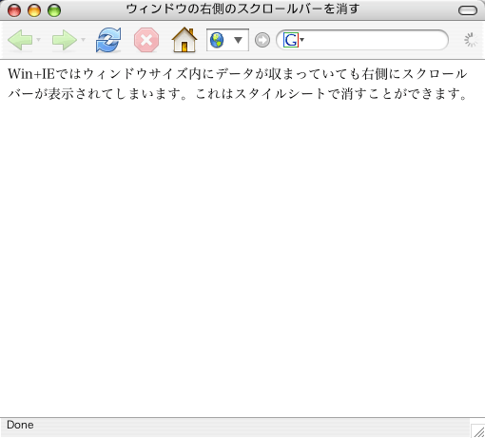Minimize the window with the yellow button
485x438 pixels.
[34, 10]
